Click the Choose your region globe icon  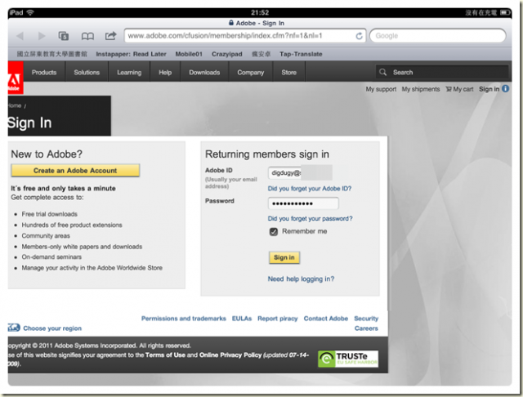[14, 328]
